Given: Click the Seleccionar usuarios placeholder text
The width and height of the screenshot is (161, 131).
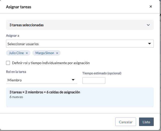Looking at the screenshot, I should coord(23,44).
